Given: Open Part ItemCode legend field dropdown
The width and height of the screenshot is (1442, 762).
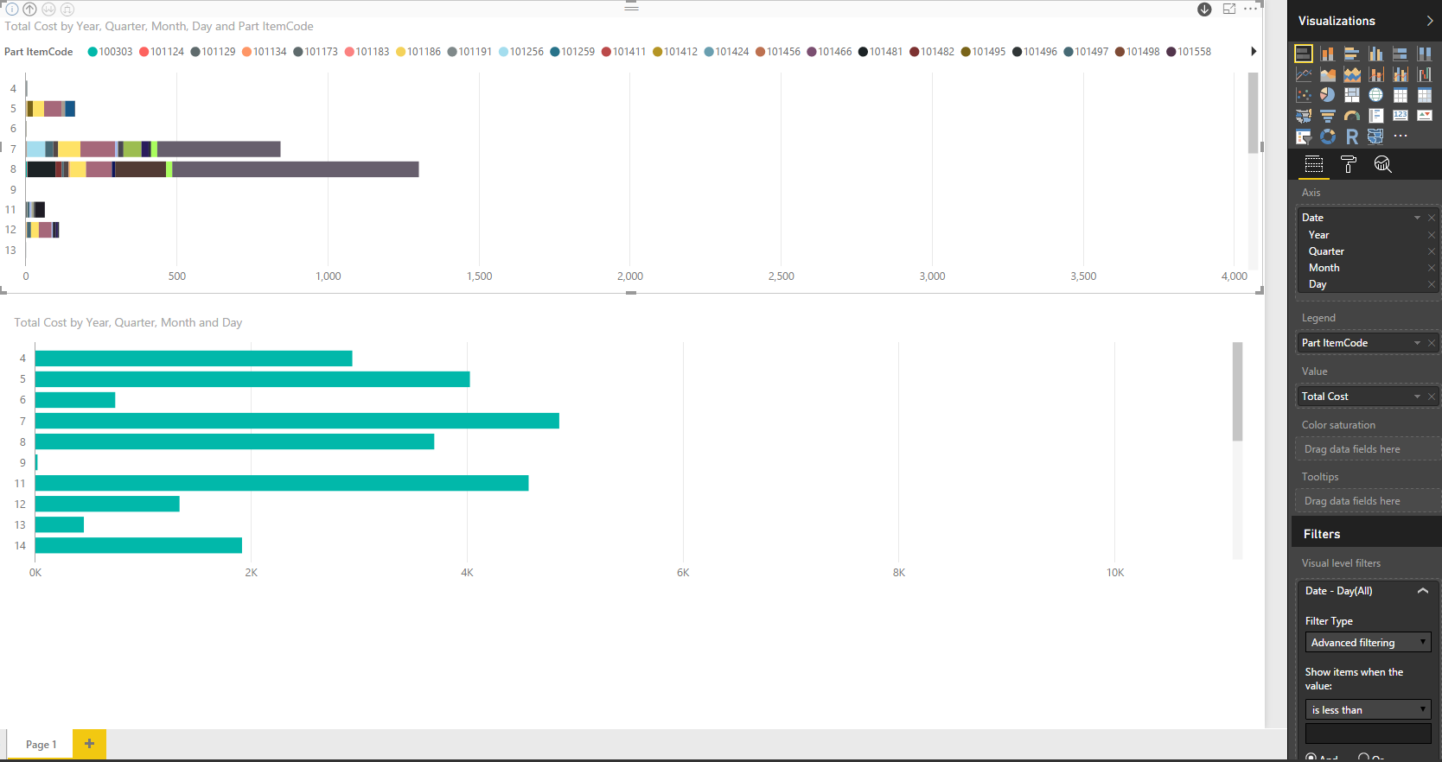Looking at the screenshot, I should pyautogui.click(x=1417, y=343).
